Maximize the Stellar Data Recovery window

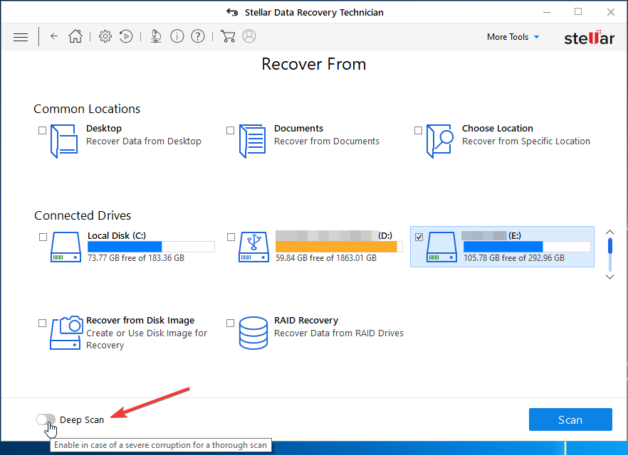pos(578,12)
